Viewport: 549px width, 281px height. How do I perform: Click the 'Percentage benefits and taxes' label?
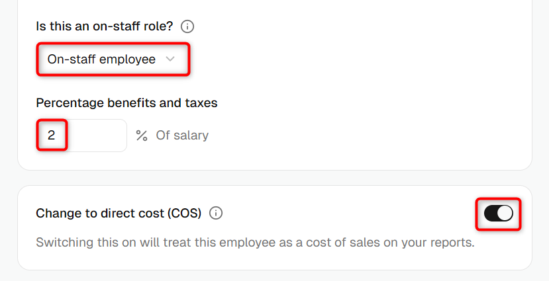pos(126,102)
